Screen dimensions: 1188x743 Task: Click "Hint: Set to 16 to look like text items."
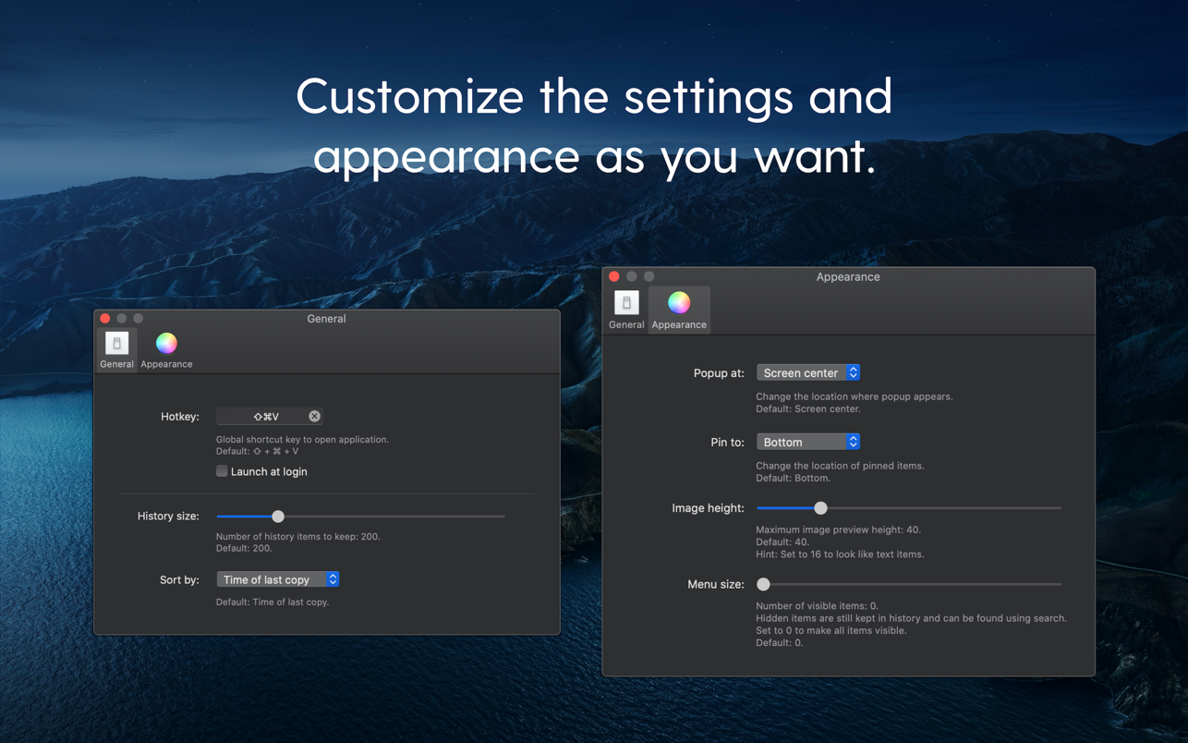(x=840, y=554)
